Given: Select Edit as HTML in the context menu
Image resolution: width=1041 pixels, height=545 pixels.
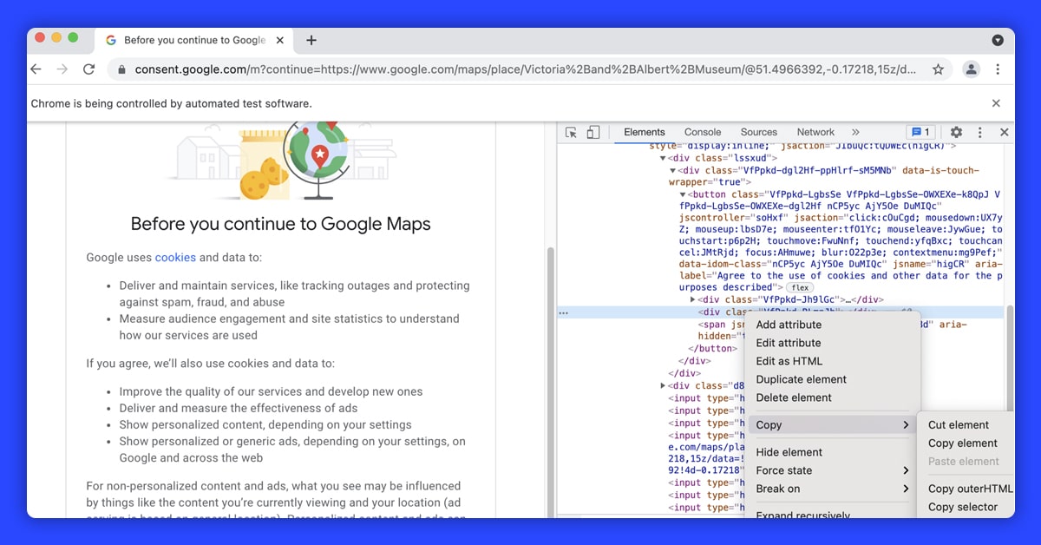Looking at the screenshot, I should pos(789,361).
